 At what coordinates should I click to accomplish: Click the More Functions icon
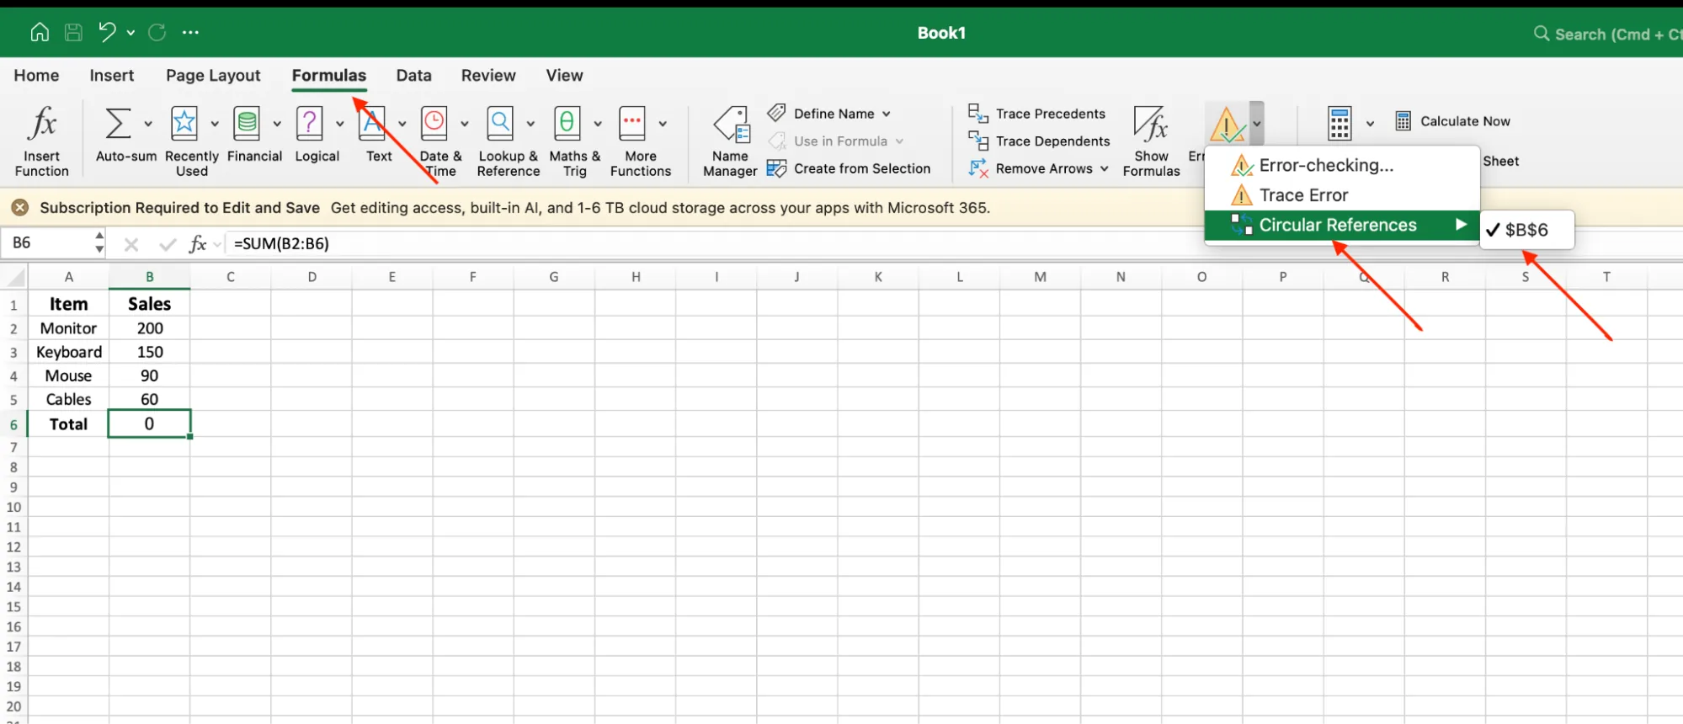(x=632, y=124)
